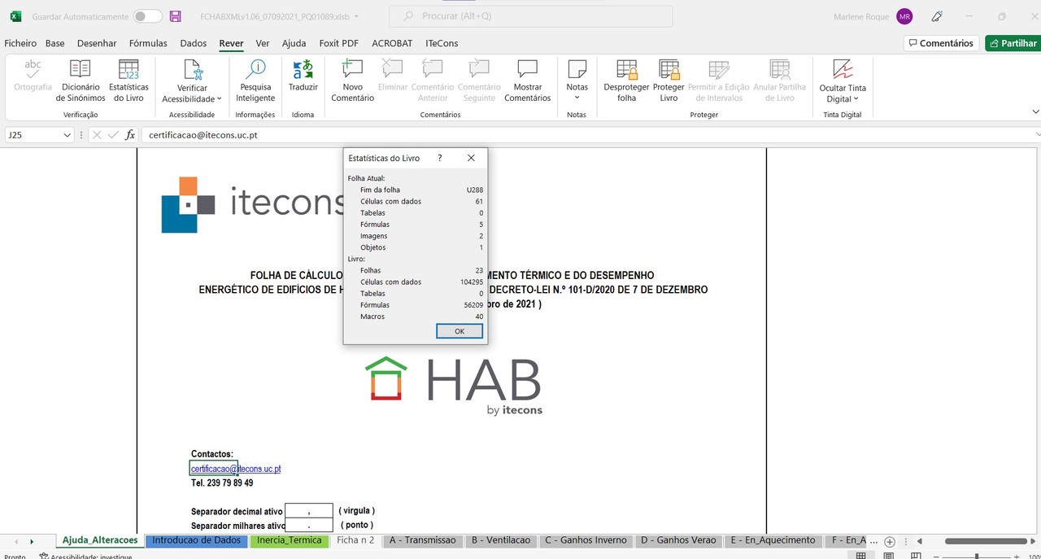Select the E - En_Aquecimento sheet
Image resolution: width=1041 pixels, height=559 pixels.
click(x=773, y=540)
